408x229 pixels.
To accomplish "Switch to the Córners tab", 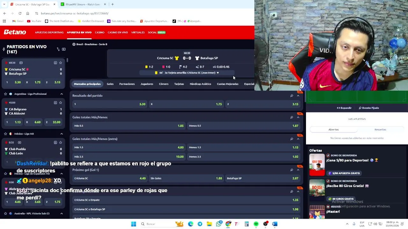I will [164, 84].
